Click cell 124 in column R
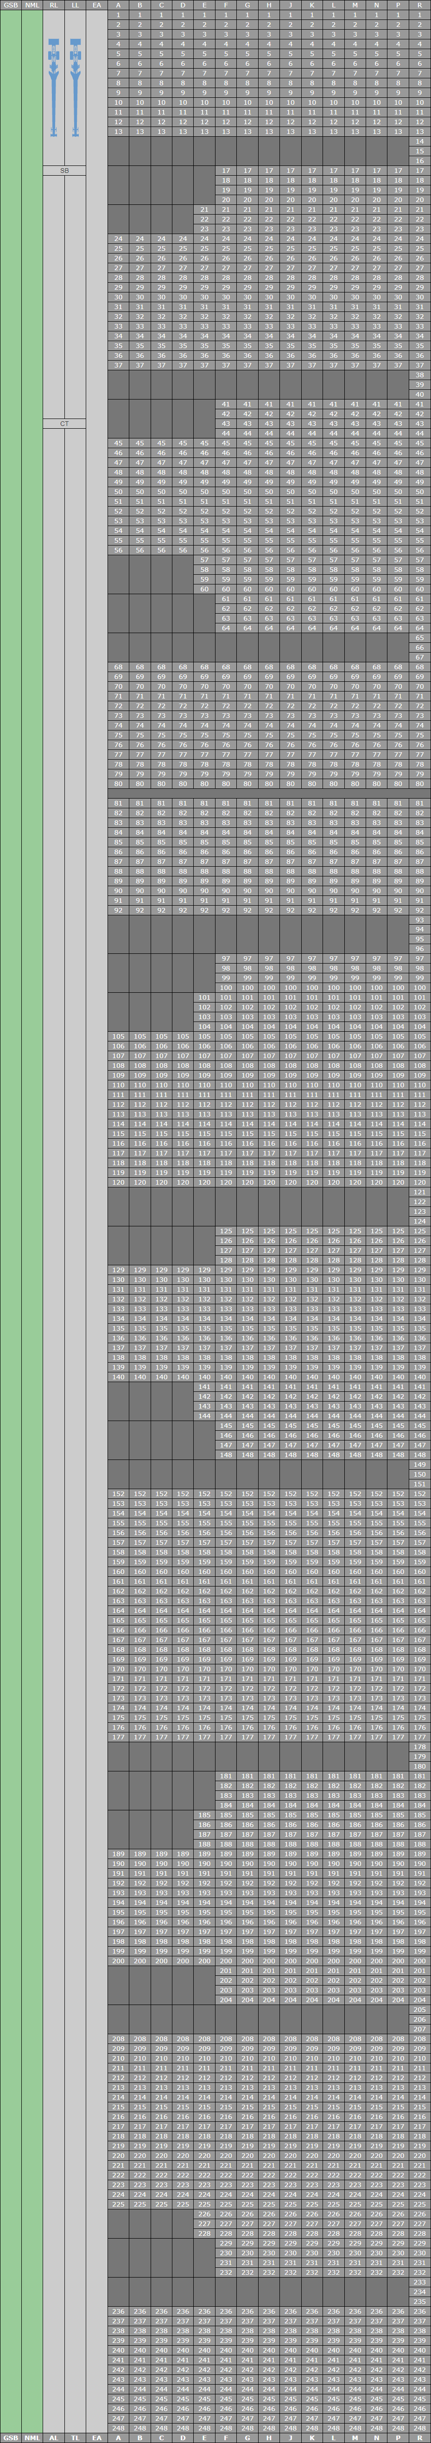This screenshot has height=2443, width=431. [419, 1222]
